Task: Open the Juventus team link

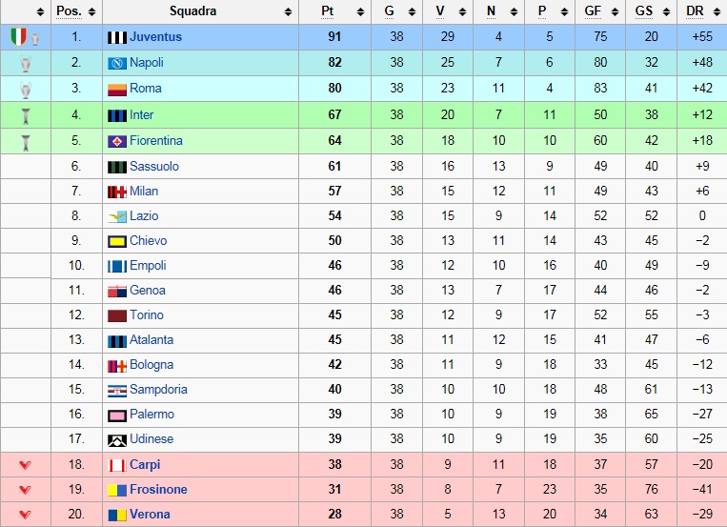Action: (x=155, y=36)
